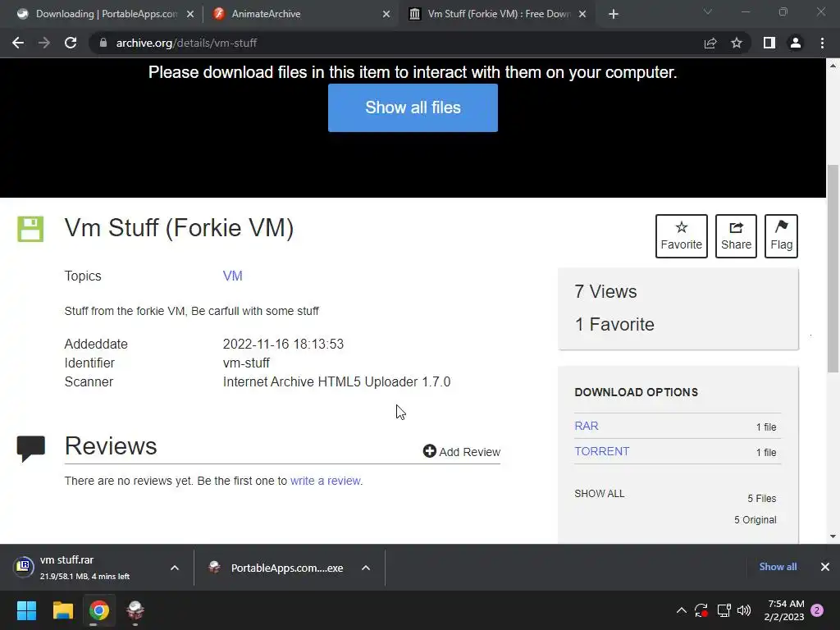The height and width of the screenshot is (630, 840).
Task: Flag this item
Action: (781, 236)
